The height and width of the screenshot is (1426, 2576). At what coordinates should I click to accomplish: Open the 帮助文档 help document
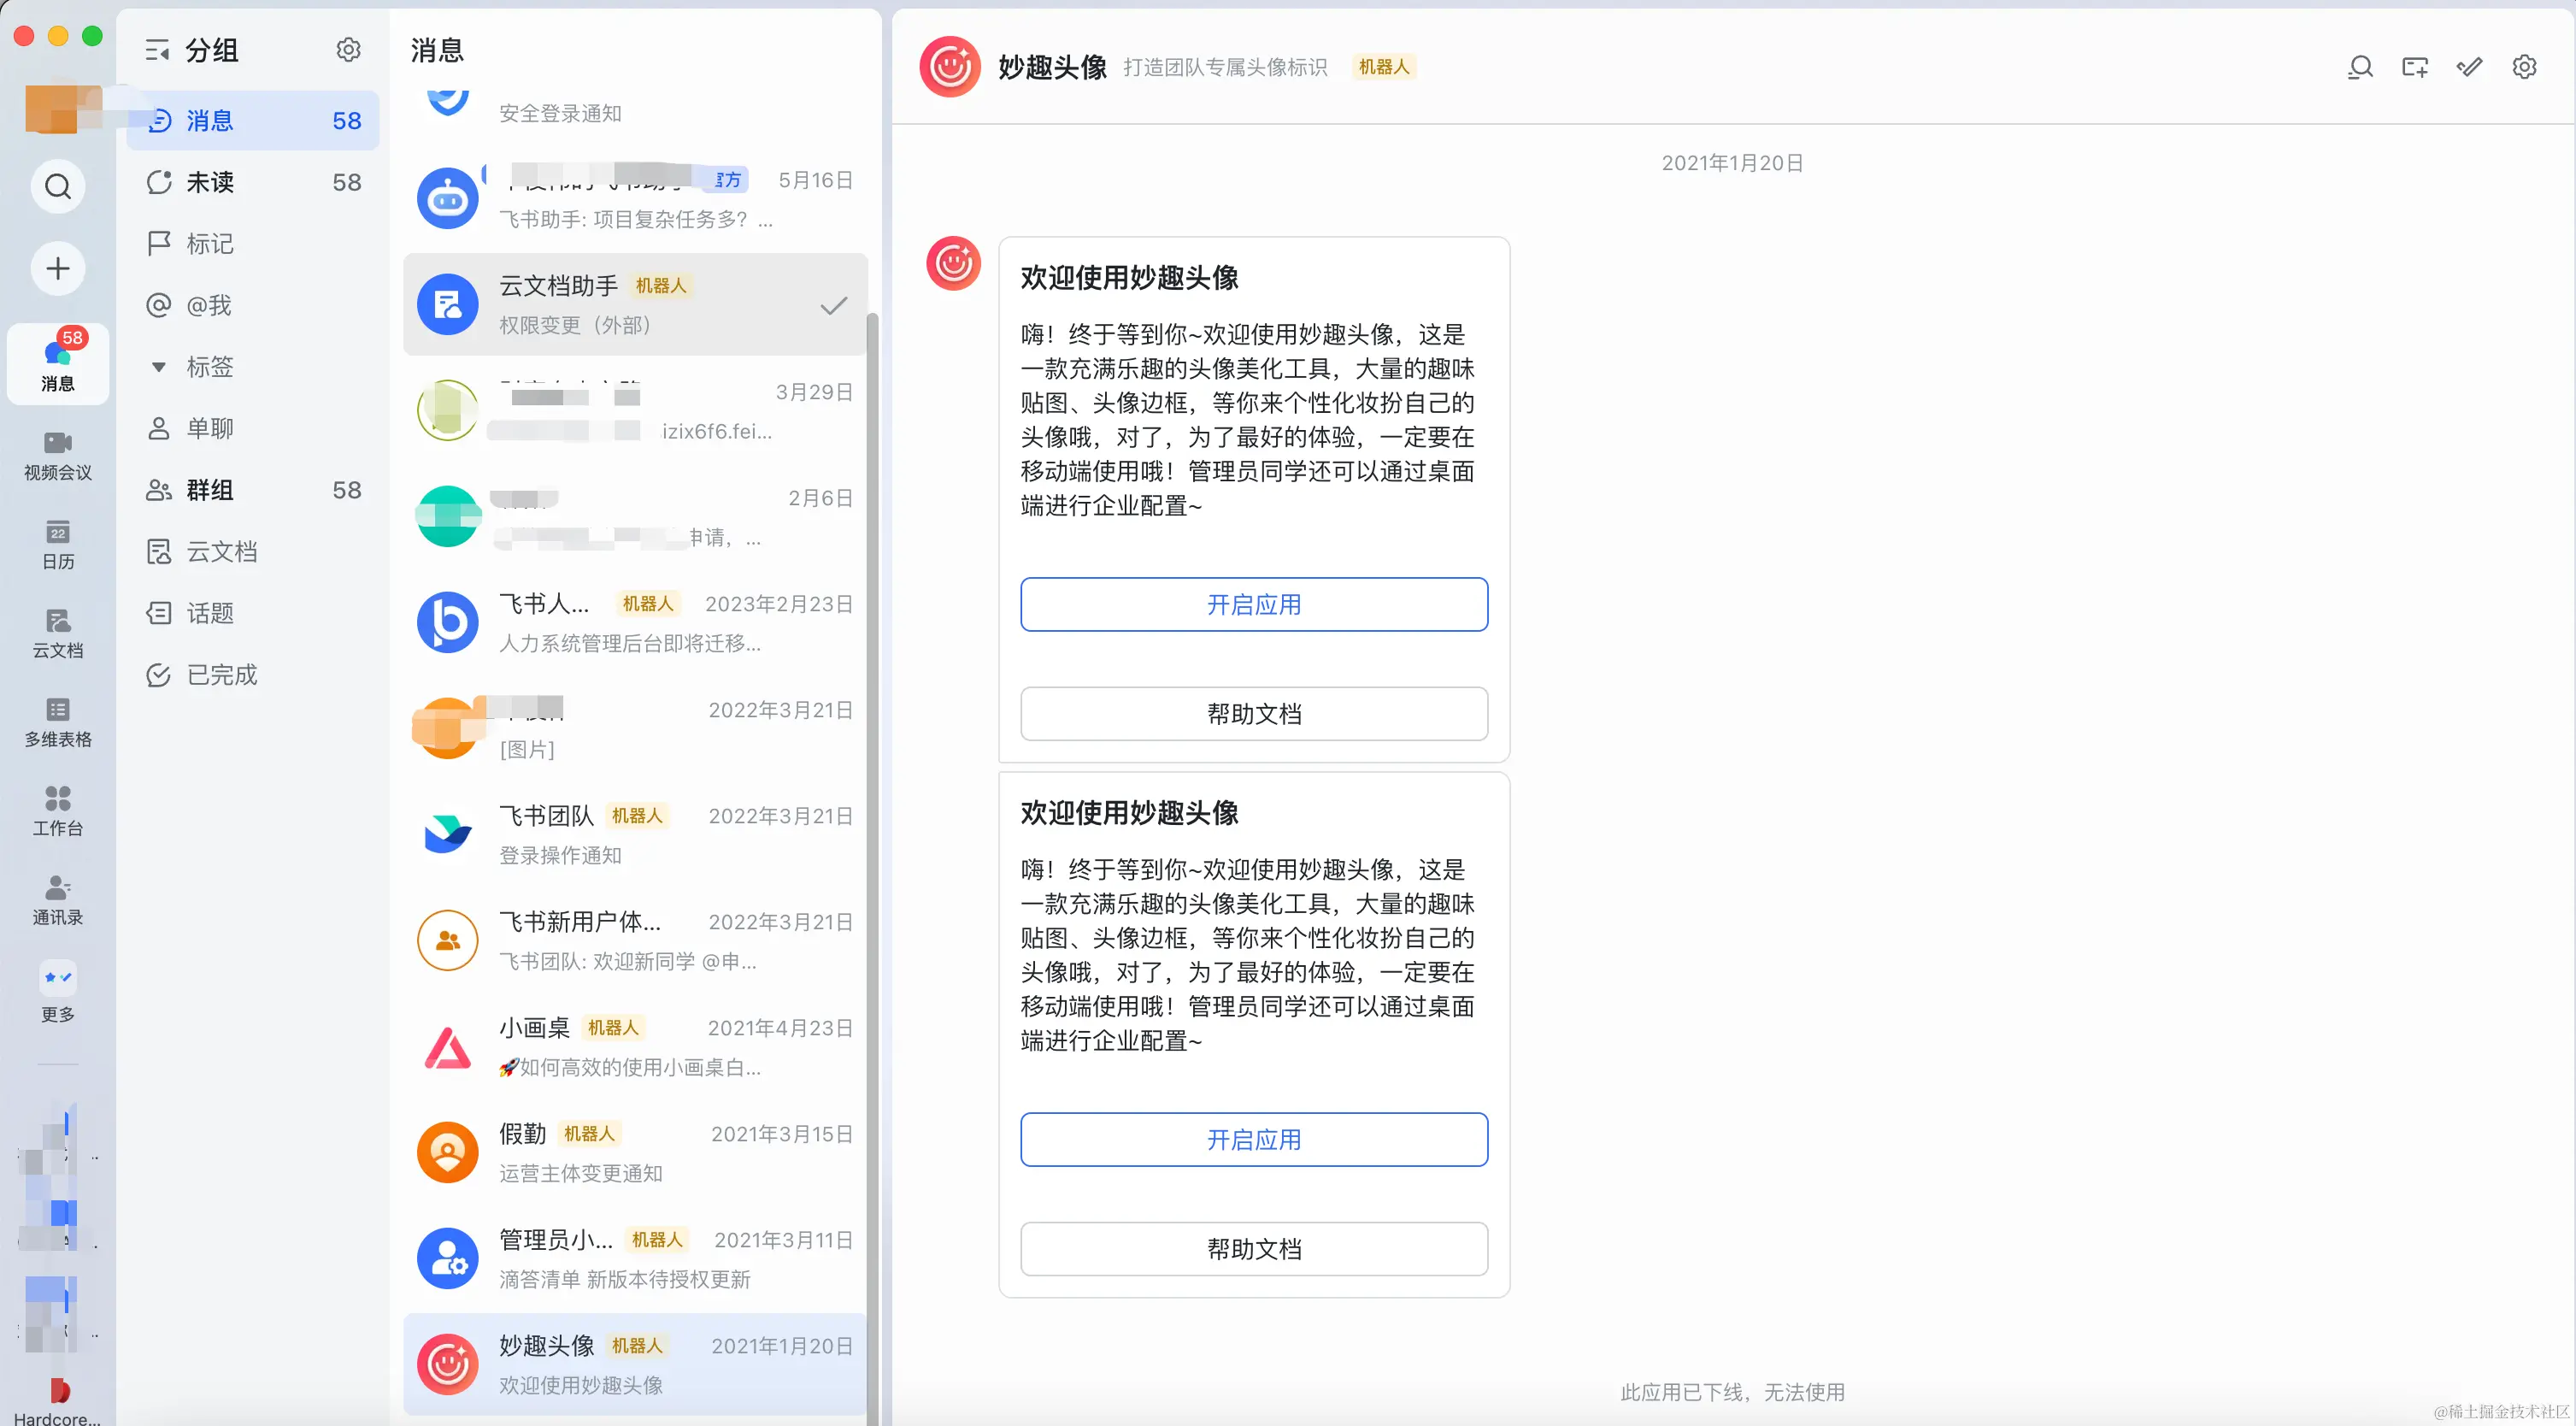1253,713
